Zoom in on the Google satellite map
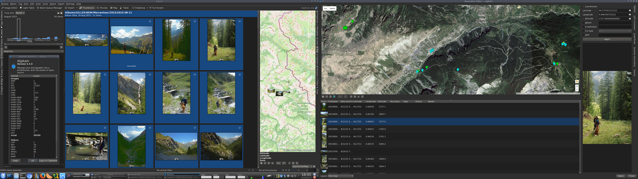The height and width of the screenshot is (179, 638). (x=577, y=86)
